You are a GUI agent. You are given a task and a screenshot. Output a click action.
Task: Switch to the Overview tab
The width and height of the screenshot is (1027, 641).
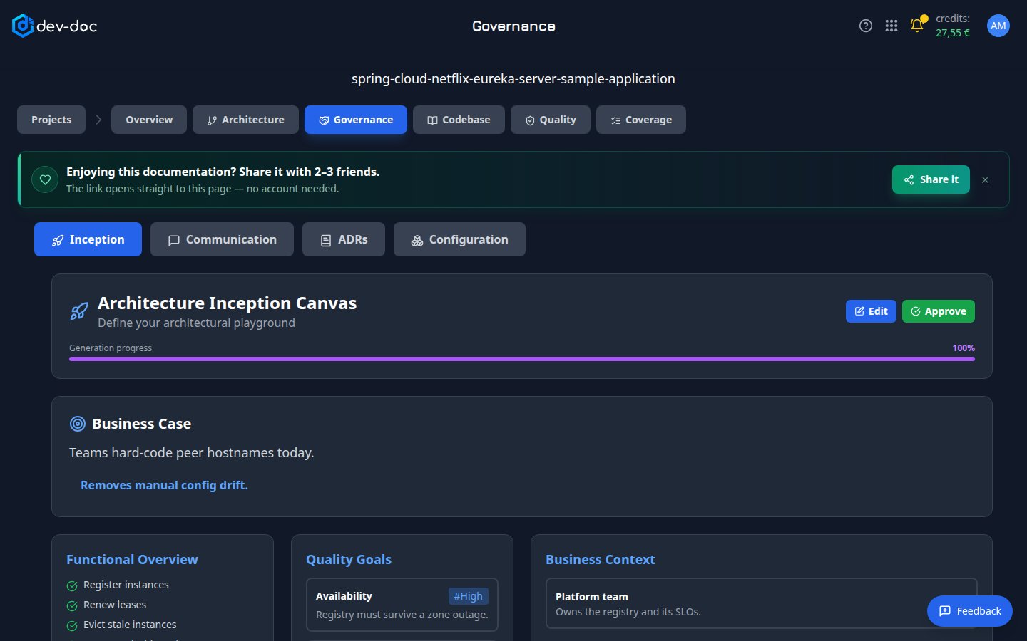pyautogui.click(x=149, y=120)
